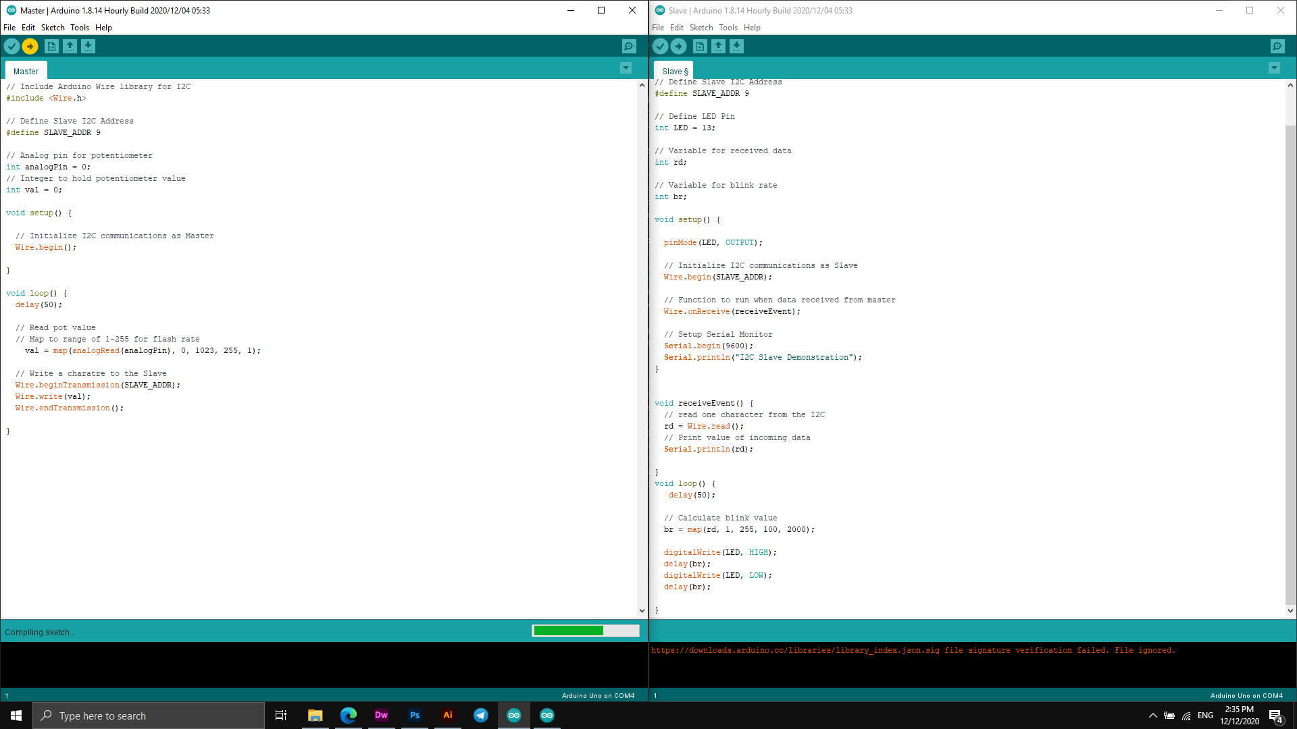Click 'digitalWrite(LED, HIGH);' line in Slave
The height and width of the screenshot is (729, 1297).
[720, 553]
